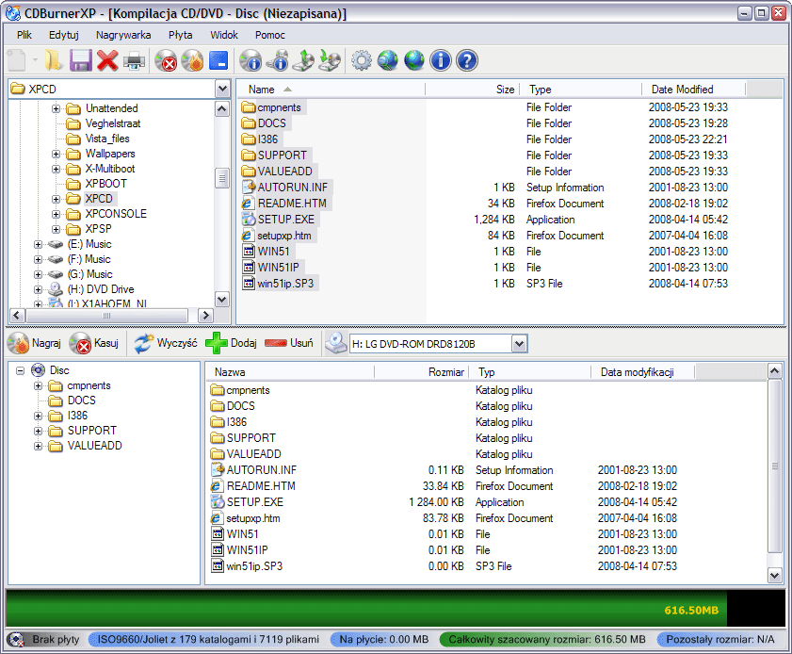Open settings with the gear icon
This screenshot has height=654, width=792.
click(361, 60)
